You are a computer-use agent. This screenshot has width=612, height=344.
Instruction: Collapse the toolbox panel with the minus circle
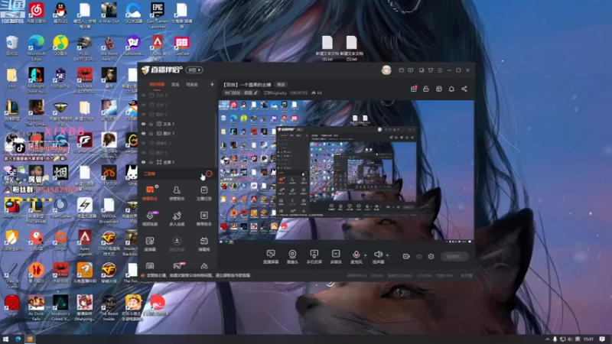[x=209, y=174]
